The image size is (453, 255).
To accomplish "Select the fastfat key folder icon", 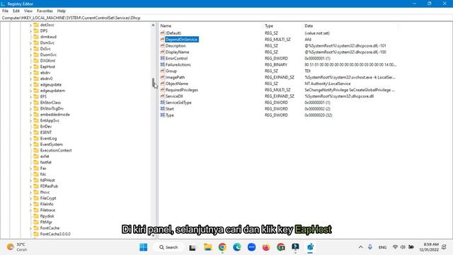I will 36,162.
